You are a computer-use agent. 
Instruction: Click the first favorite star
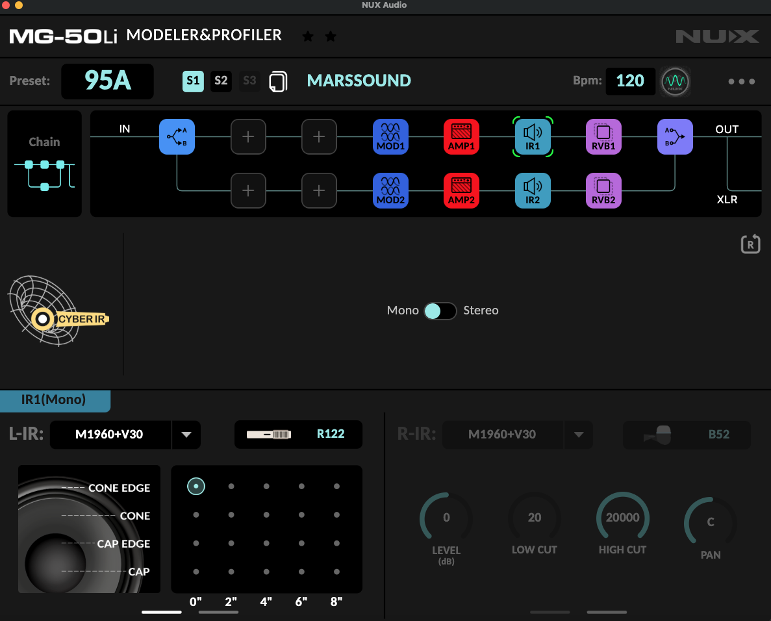click(308, 36)
